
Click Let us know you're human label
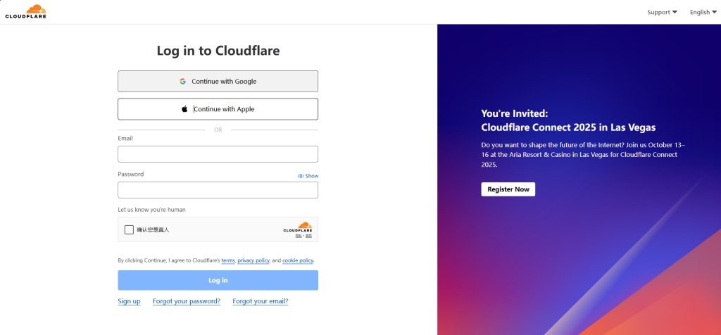pos(152,210)
